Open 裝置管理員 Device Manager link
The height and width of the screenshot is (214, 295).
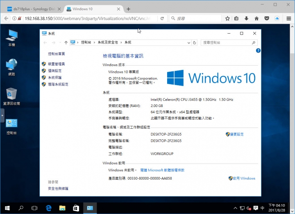[56, 64]
